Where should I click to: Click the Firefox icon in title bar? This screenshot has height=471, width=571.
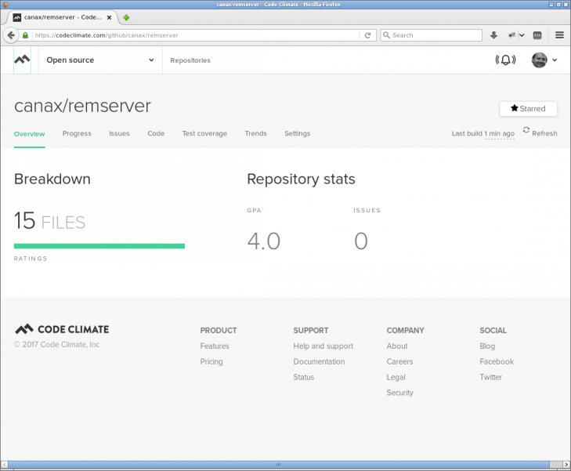5,5
